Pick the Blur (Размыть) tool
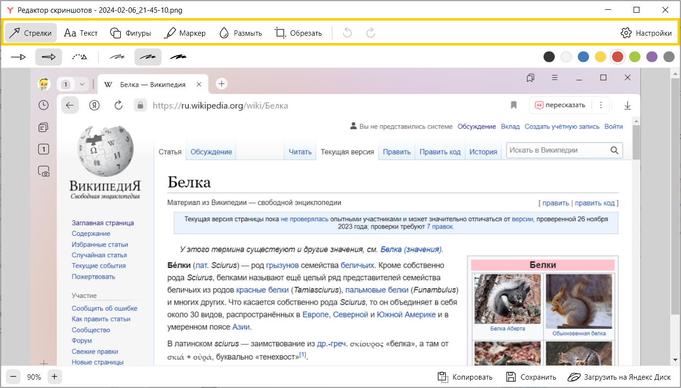Screen dimensions: 681x388 pyautogui.click(x=240, y=33)
